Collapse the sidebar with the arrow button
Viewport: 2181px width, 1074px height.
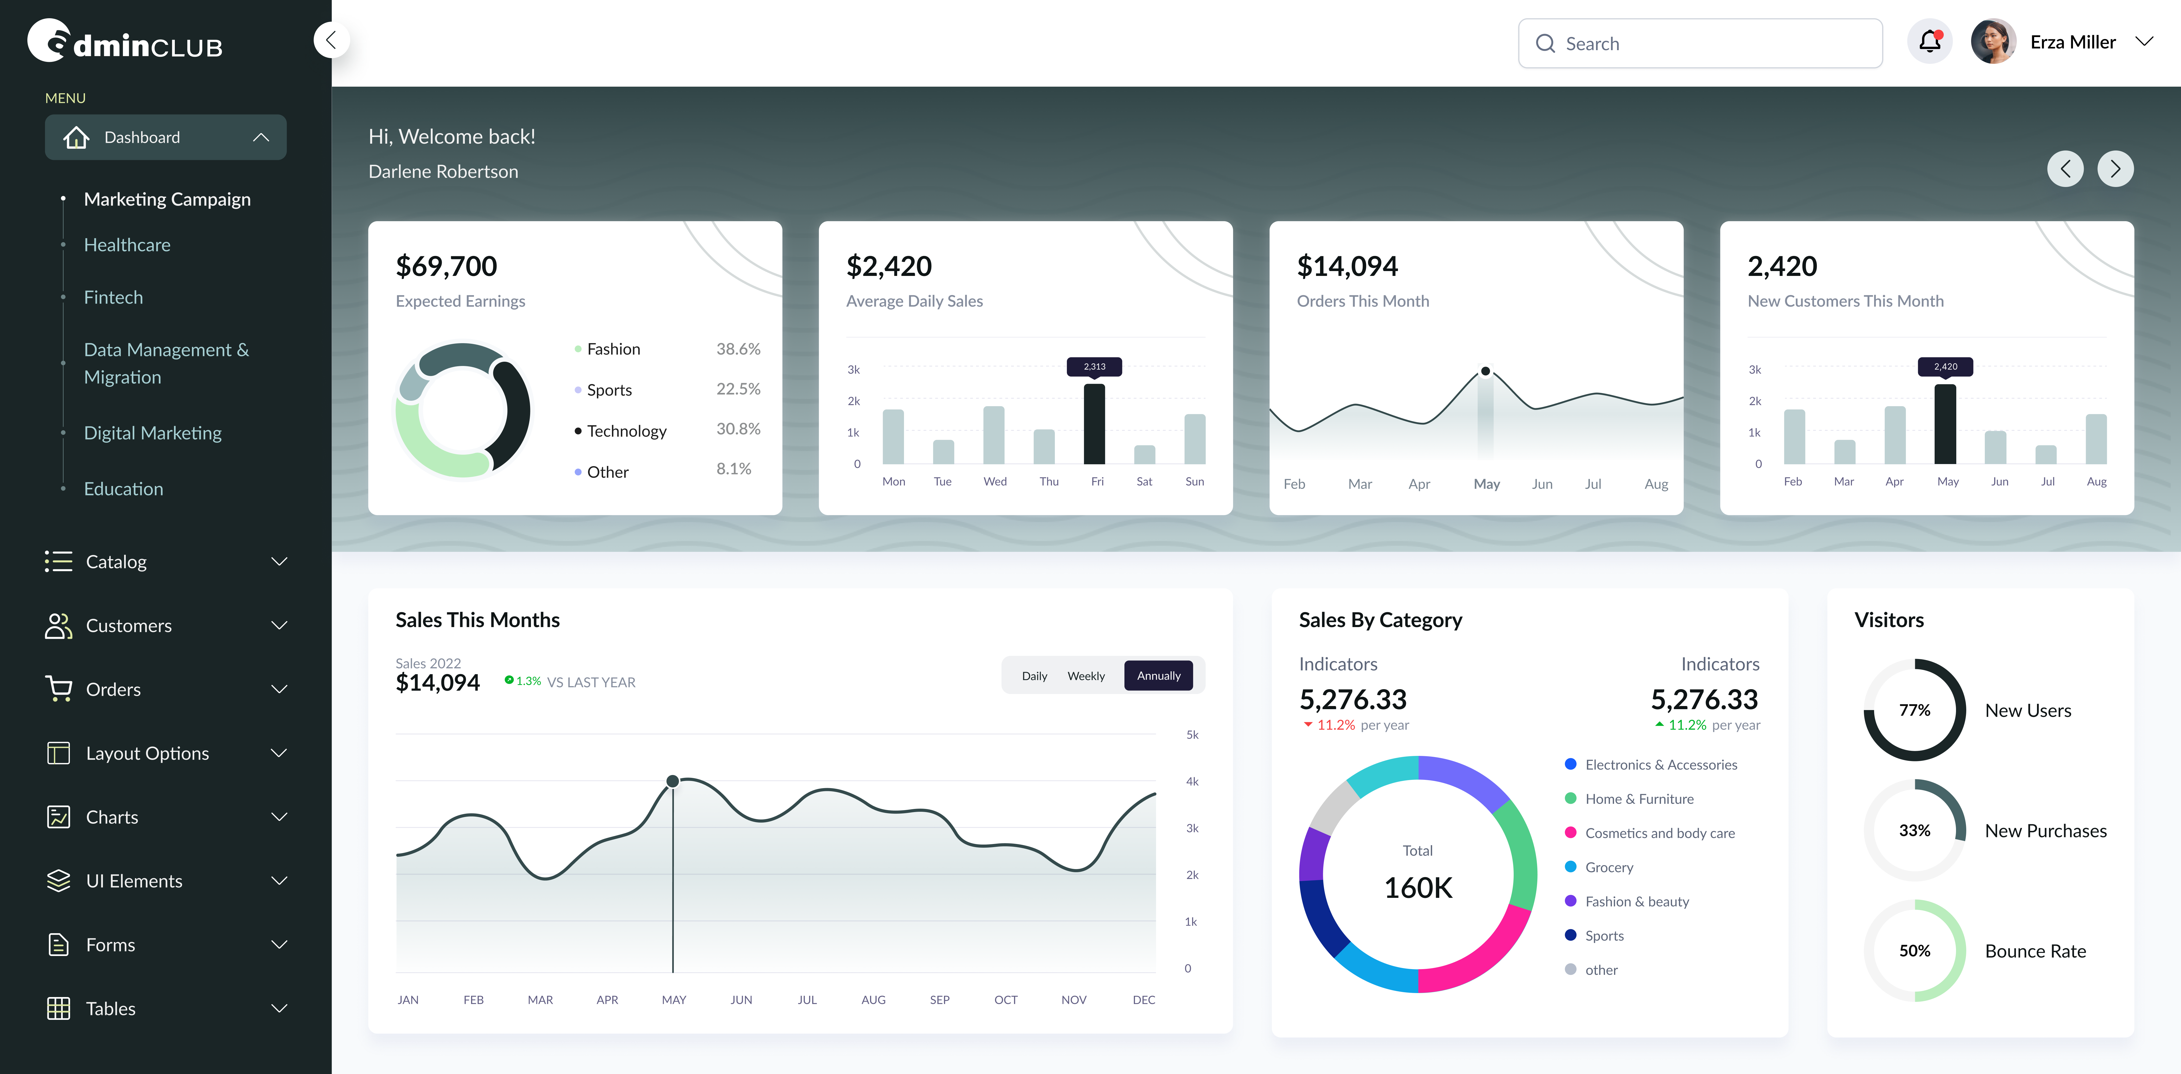pos(331,40)
